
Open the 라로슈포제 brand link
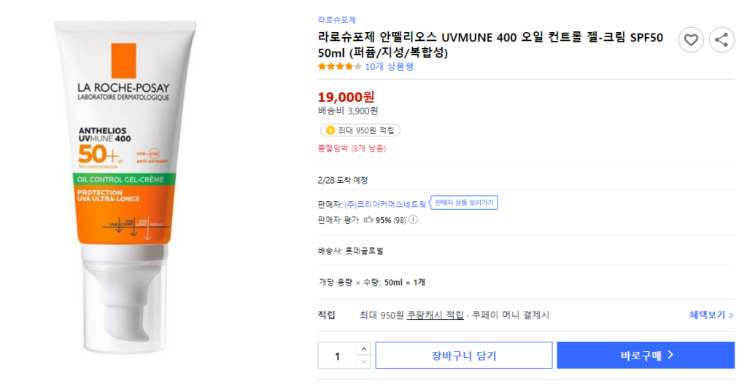coord(337,20)
